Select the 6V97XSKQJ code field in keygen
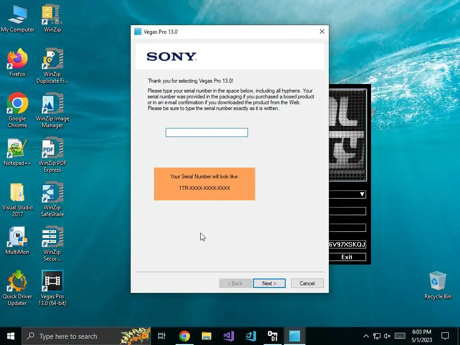This screenshot has height=345, width=460. click(347, 244)
